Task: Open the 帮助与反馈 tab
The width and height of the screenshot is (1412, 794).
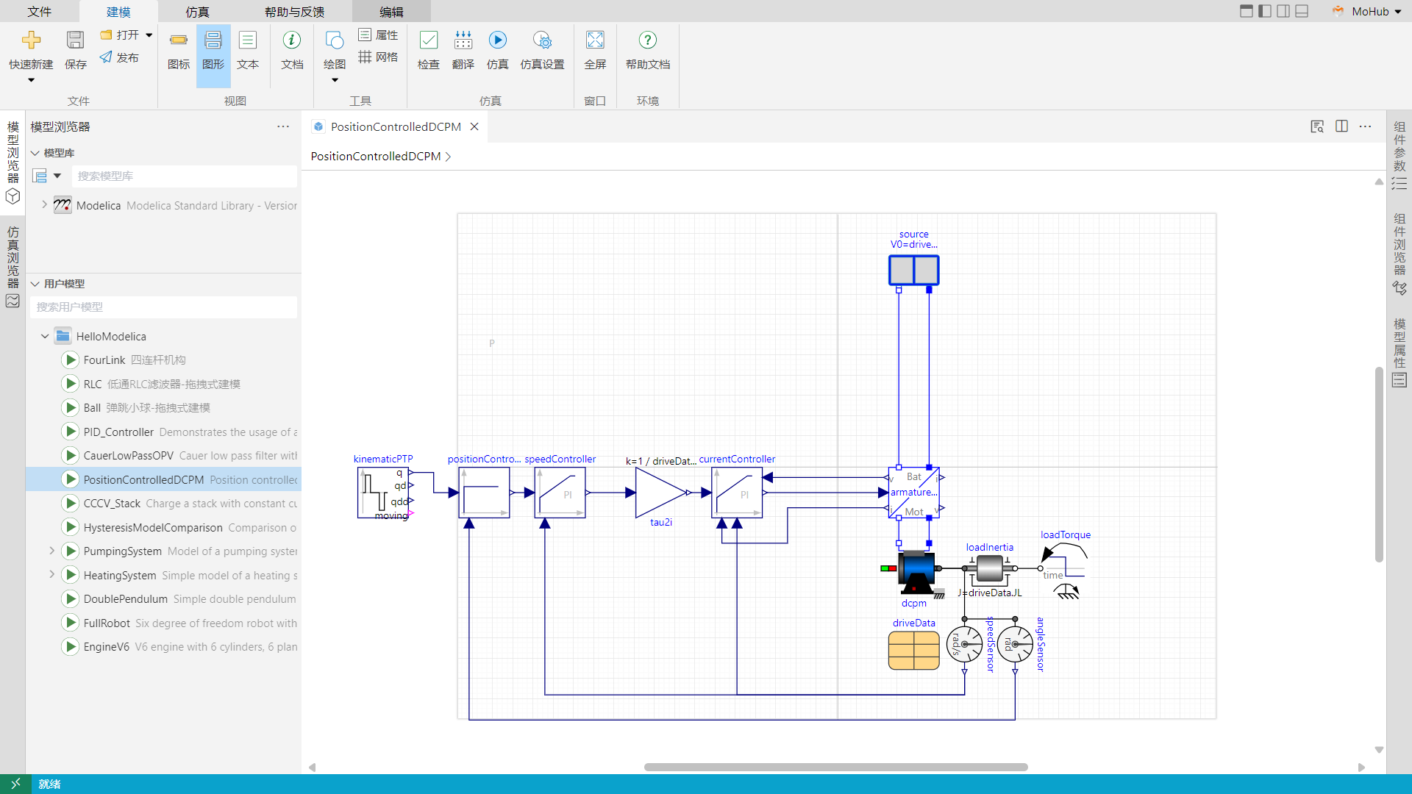Action: coord(294,12)
